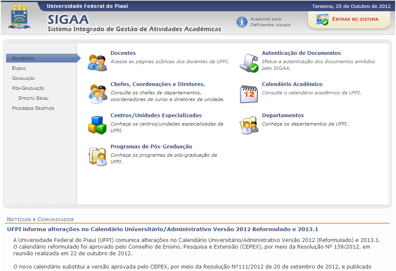Open Centros/Unidades Especializadas link
396x271 pixels.
coord(156,115)
